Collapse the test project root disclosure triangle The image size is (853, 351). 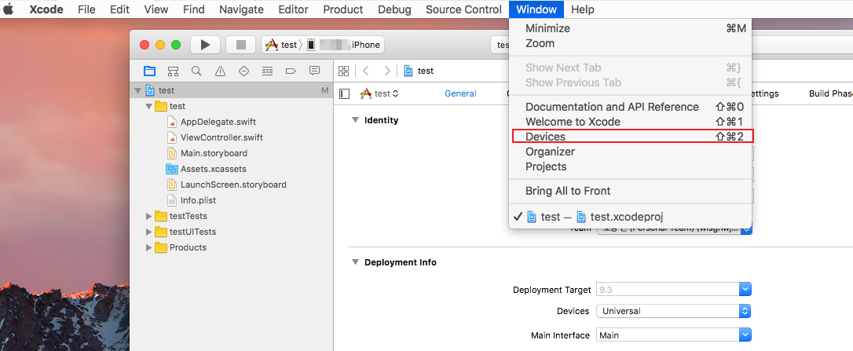tap(137, 91)
